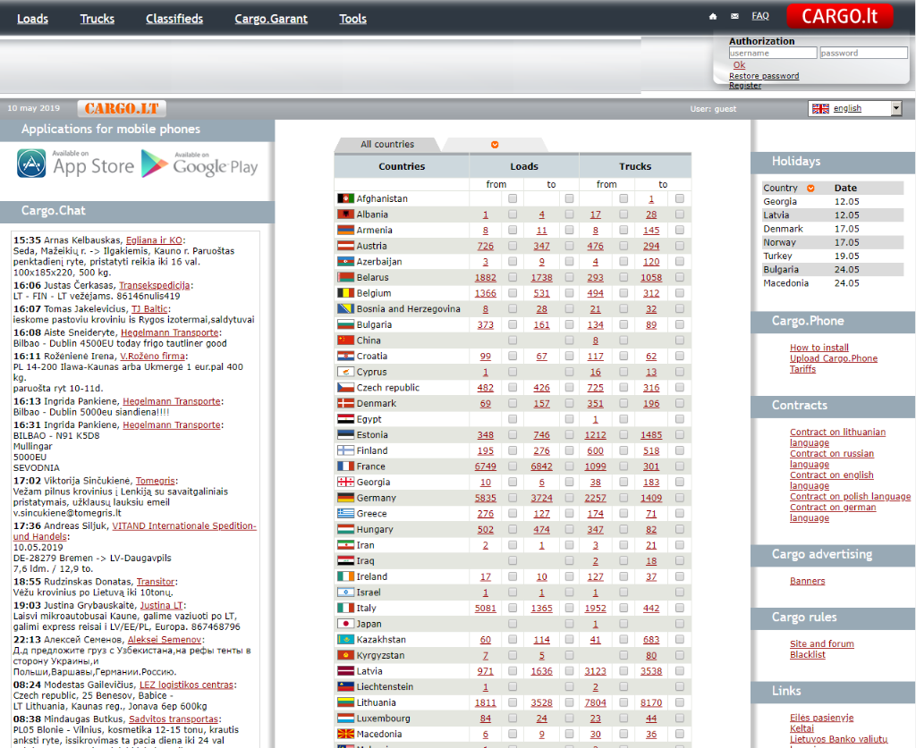Viewport: 916px width, 748px height.
Task: Click the orange CARGO.LT badge near date
Action: click(x=122, y=108)
